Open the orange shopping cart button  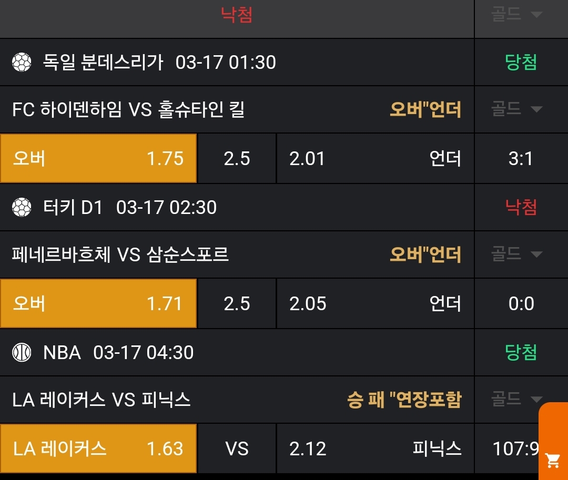click(553, 460)
